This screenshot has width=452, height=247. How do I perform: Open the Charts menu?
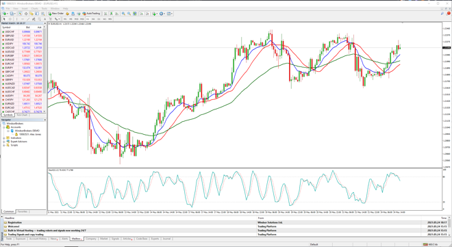[x=35, y=9]
